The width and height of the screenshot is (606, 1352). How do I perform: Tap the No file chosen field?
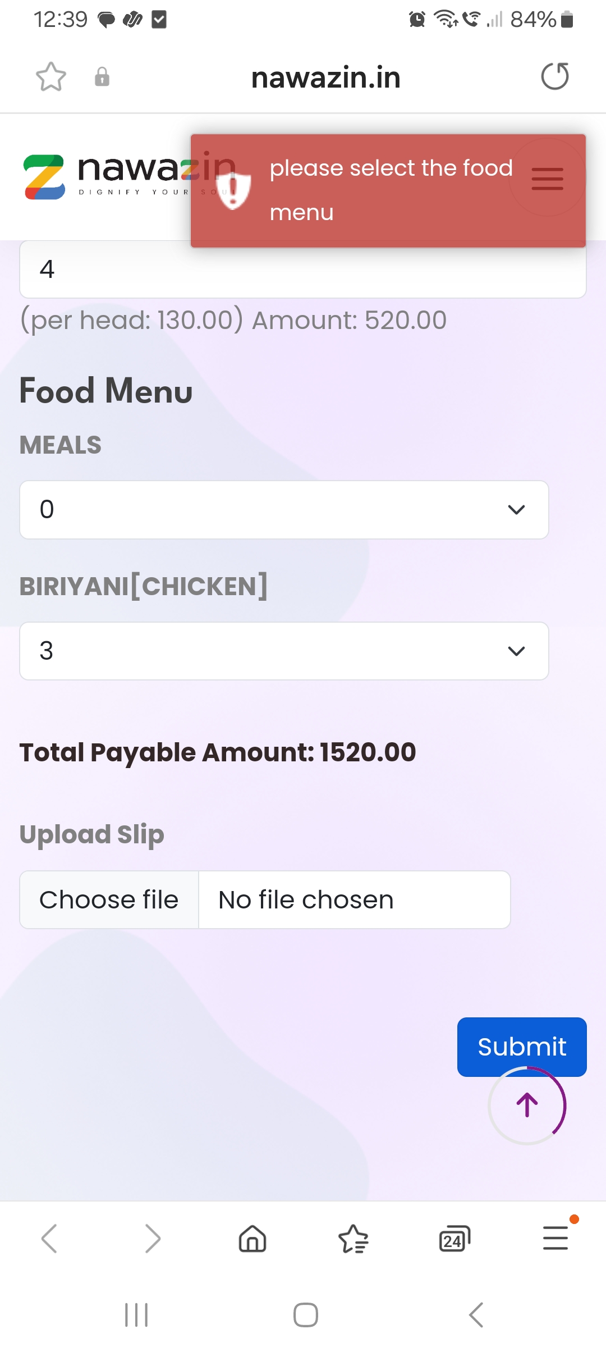[354, 900]
